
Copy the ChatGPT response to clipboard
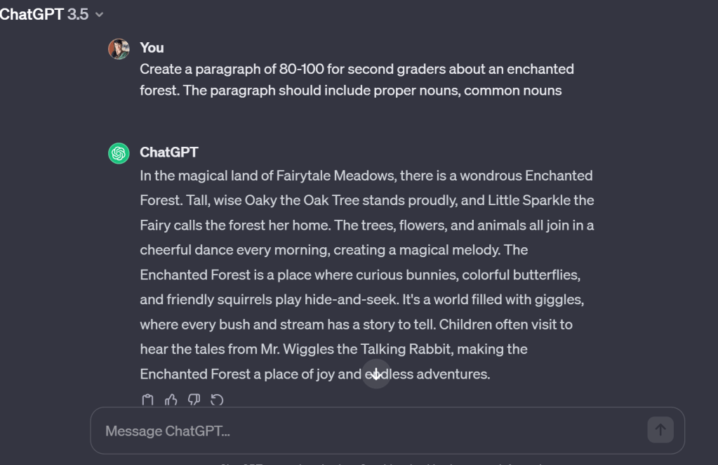147,400
